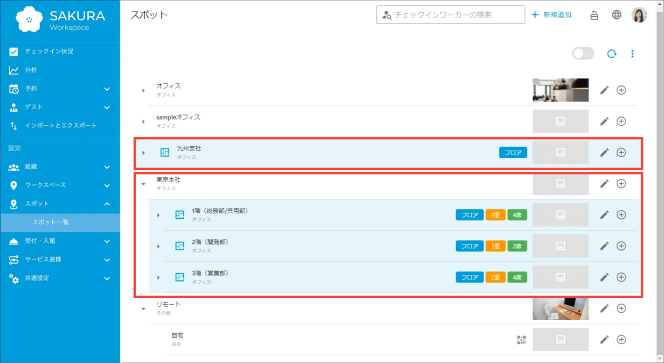Click the 新規追加 button
Viewport: 664px width, 363px height.
click(552, 15)
